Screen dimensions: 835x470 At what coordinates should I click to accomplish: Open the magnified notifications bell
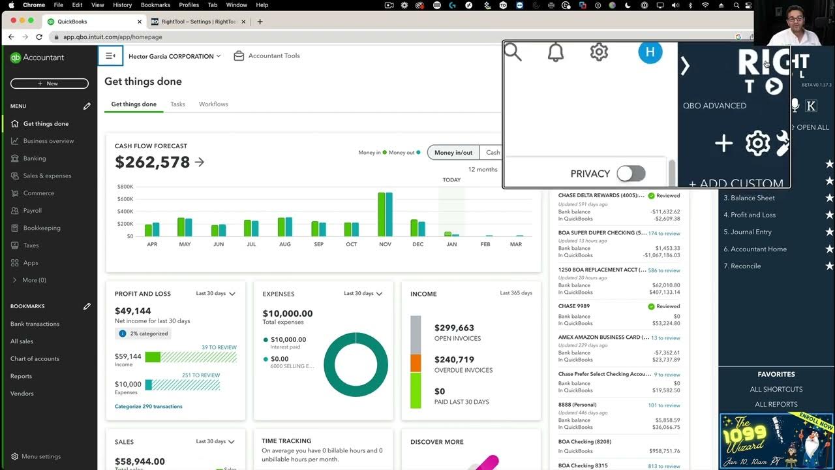coord(556,52)
